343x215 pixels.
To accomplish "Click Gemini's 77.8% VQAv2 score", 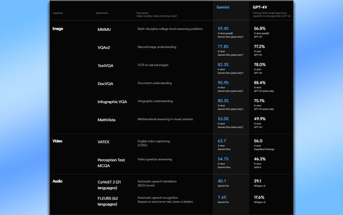I will (x=223, y=47).
